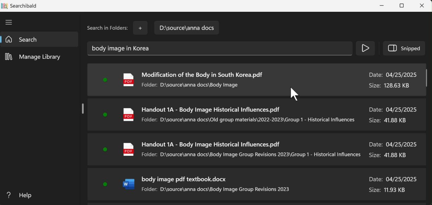Click the PDF icon of the Group Revisions Handout 1A
This screenshot has height=205, width=432.
(128, 149)
